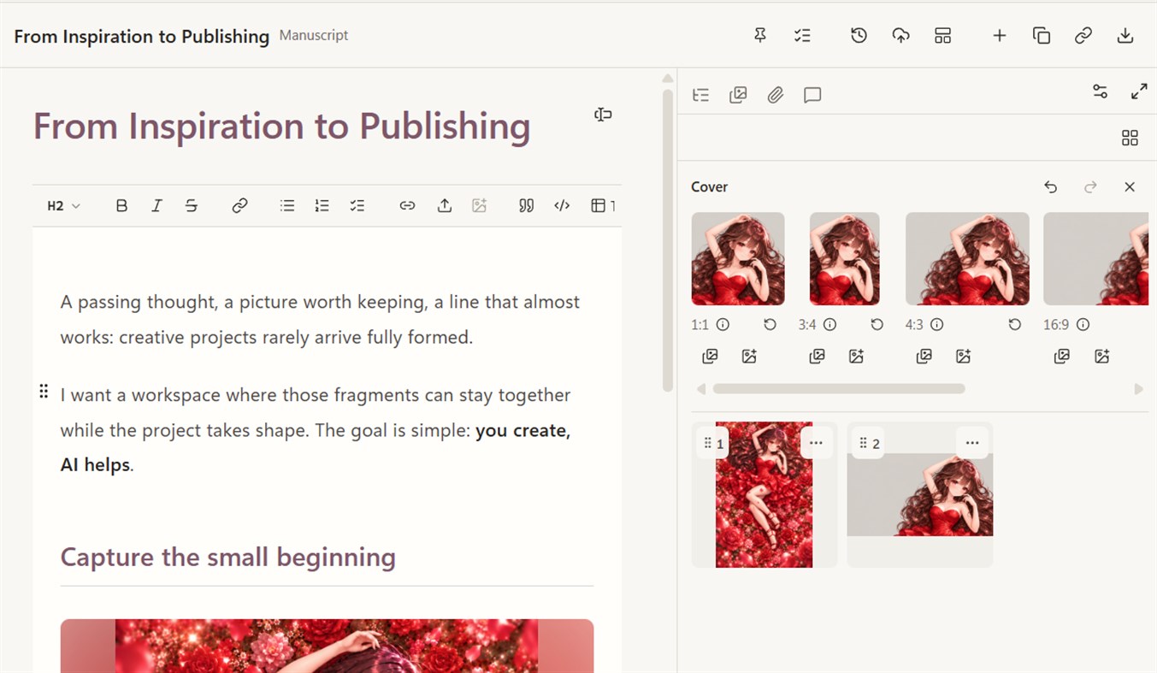Click the editor's vertical scrollbar thumb
Screen dimensions: 1157x673
668,241
